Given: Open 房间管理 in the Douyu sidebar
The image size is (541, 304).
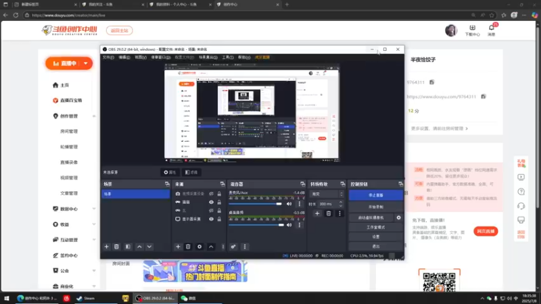Looking at the screenshot, I should pos(69,131).
